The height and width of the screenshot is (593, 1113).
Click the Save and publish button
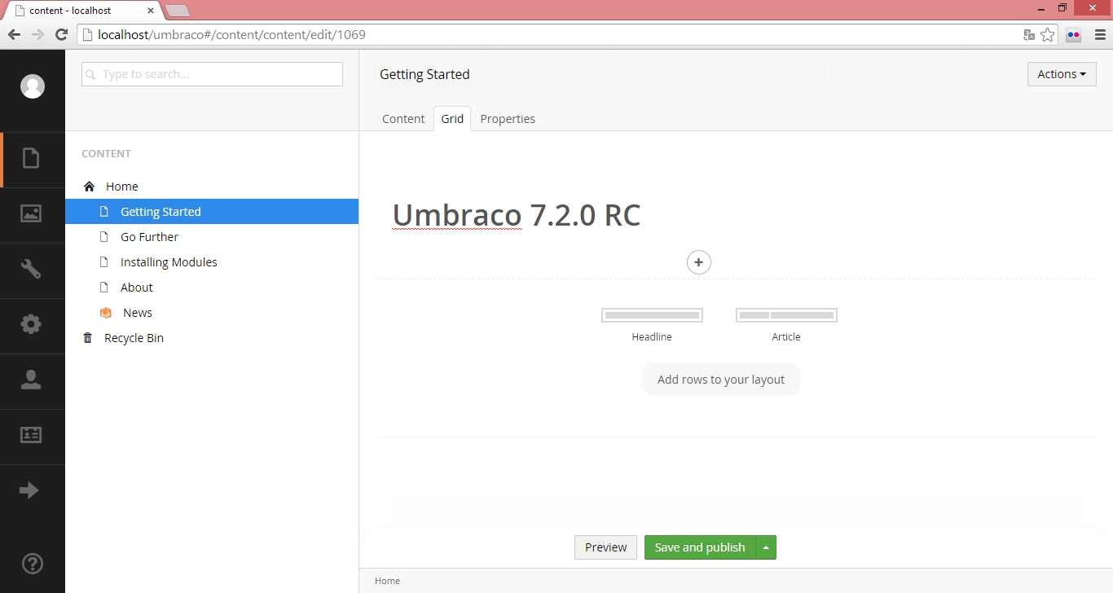coord(700,547)
